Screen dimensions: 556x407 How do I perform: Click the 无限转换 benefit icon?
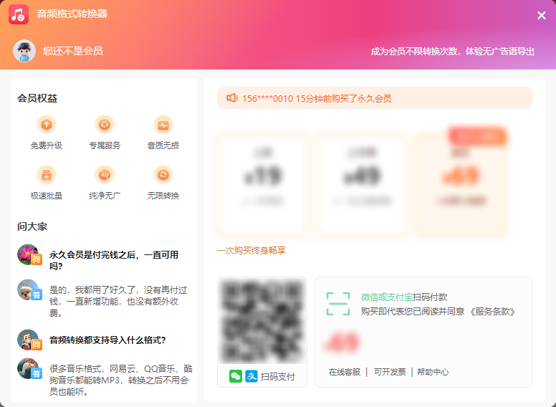click(x=163, y=175)
